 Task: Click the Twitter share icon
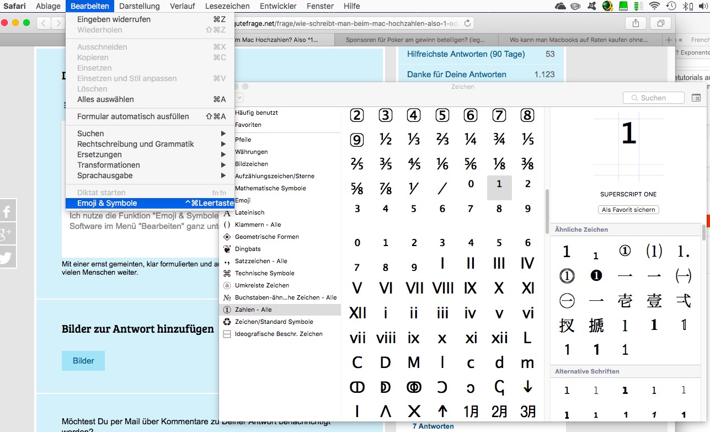coord(7,257)
